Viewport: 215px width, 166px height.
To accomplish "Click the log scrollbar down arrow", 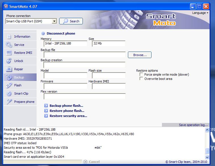I will (x=207, y=157).
